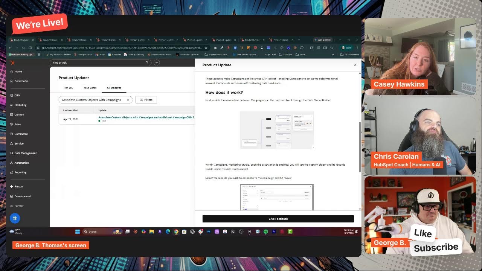Open the taskbar weather widget
Screen dimensions: 482x271
coord(16,231)
